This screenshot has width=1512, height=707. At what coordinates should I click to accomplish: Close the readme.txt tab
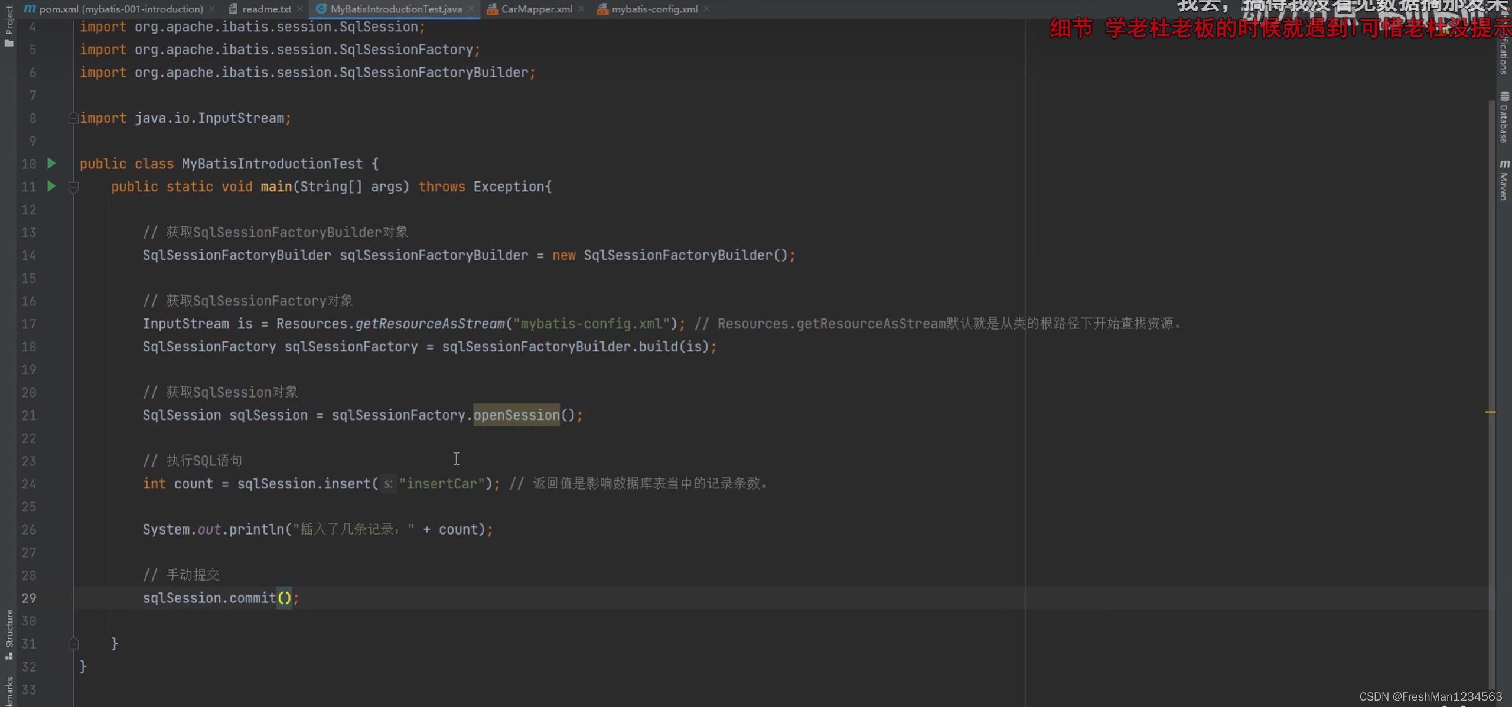click(x=301, y=9)
